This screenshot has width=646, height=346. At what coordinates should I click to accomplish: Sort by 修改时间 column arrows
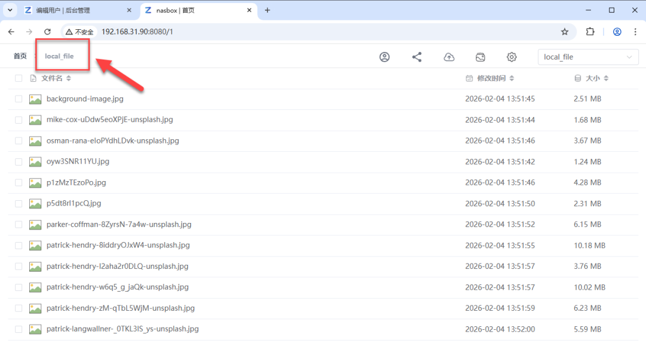(511, 78)
